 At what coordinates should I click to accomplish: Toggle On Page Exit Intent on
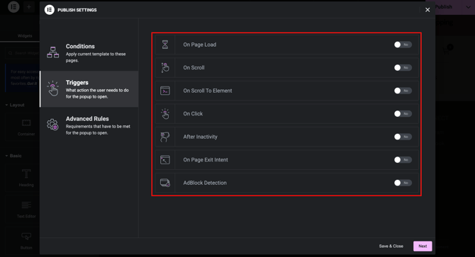coord(403,159)
